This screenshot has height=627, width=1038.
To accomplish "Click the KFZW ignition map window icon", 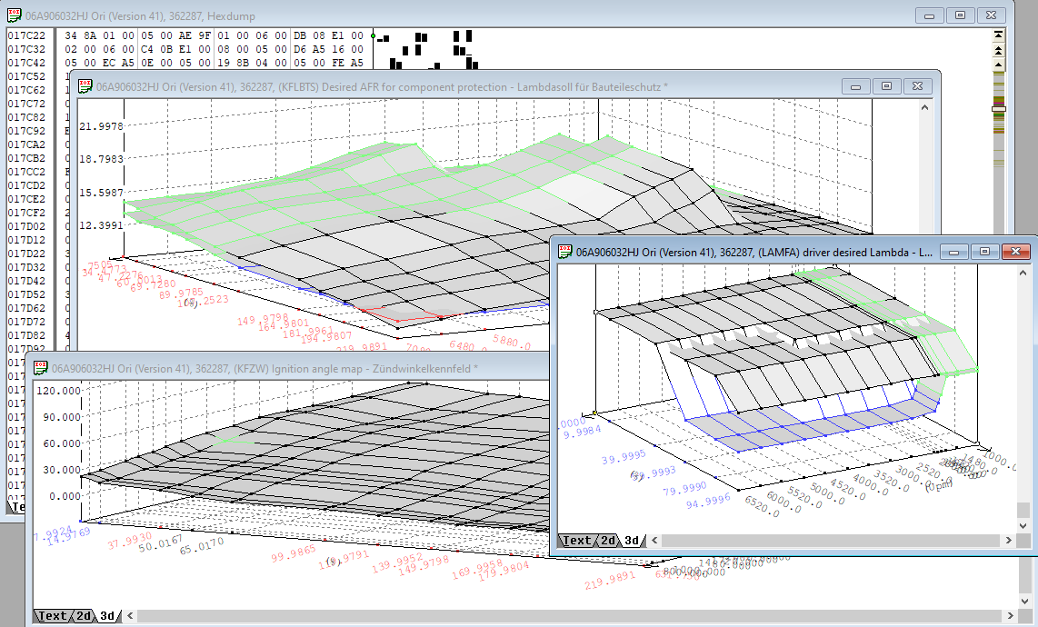I will pyautogui.click(x=39, y=368).
